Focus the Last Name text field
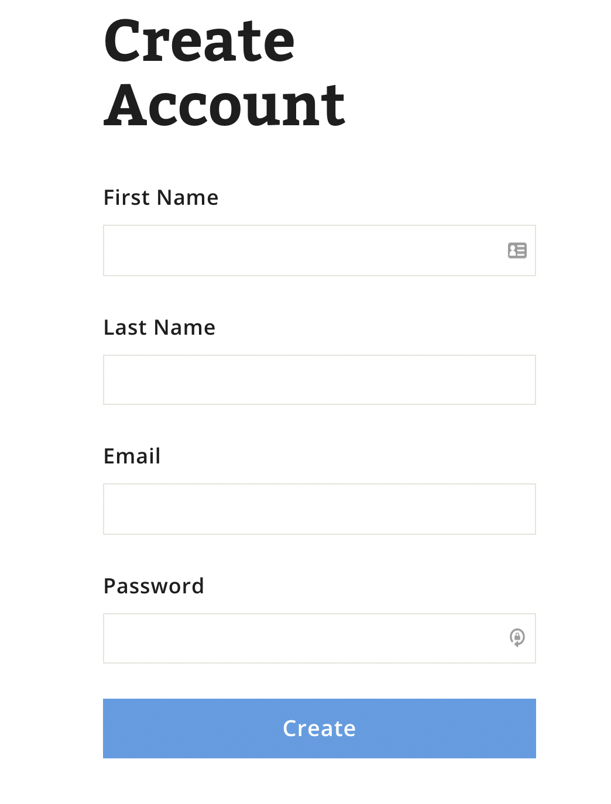Image resolution: width=611 pixels, height=804 pixels. pos(319,380)
